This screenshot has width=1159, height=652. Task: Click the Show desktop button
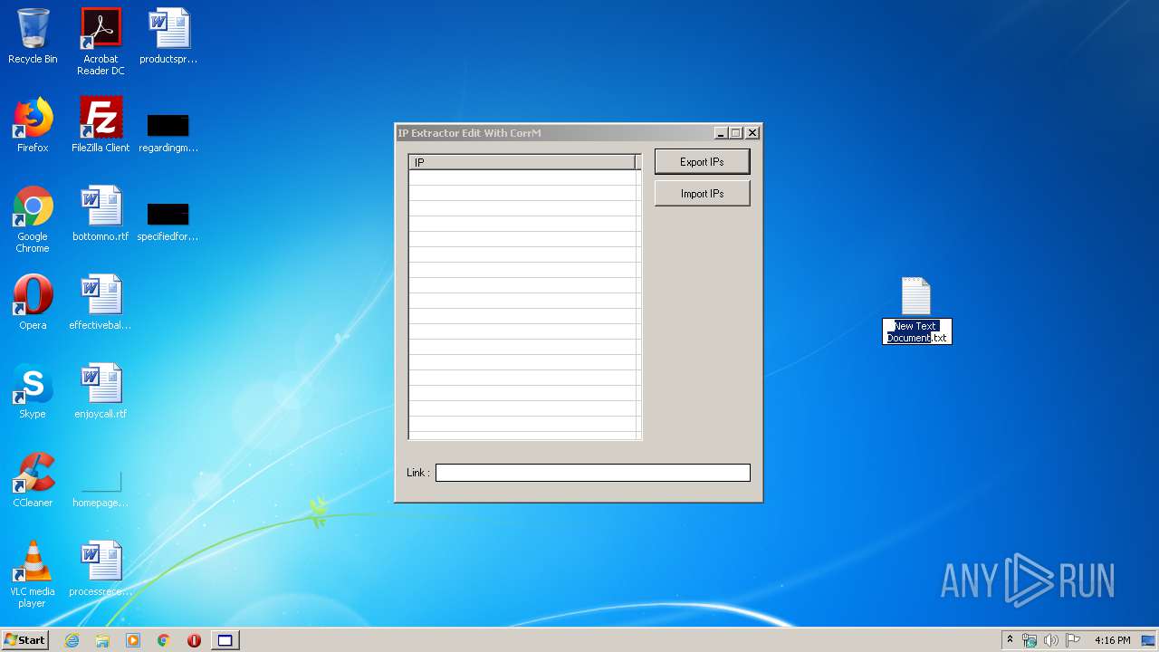point(1149,640)
